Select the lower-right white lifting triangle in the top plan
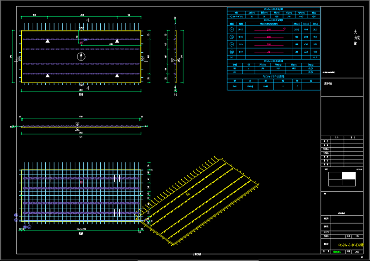The image size is (370, 261). pos(117,75)
